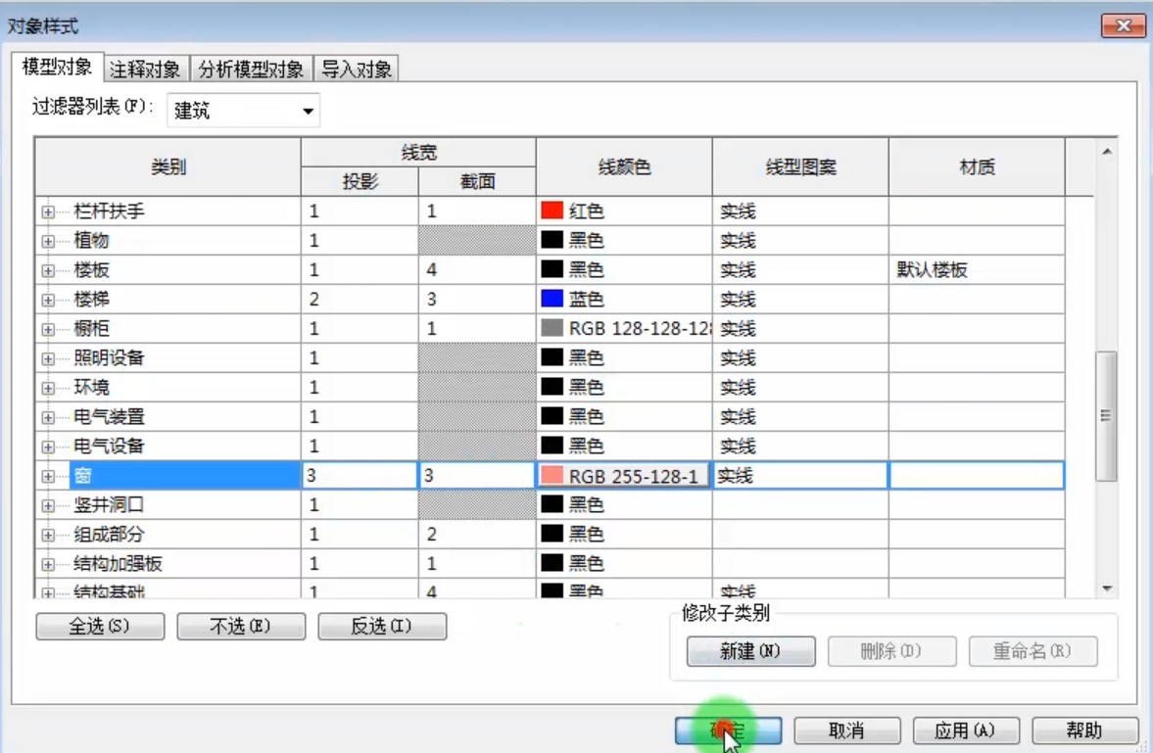Click the projection line width cell for 窗
1153x753 pixels.
360,476
